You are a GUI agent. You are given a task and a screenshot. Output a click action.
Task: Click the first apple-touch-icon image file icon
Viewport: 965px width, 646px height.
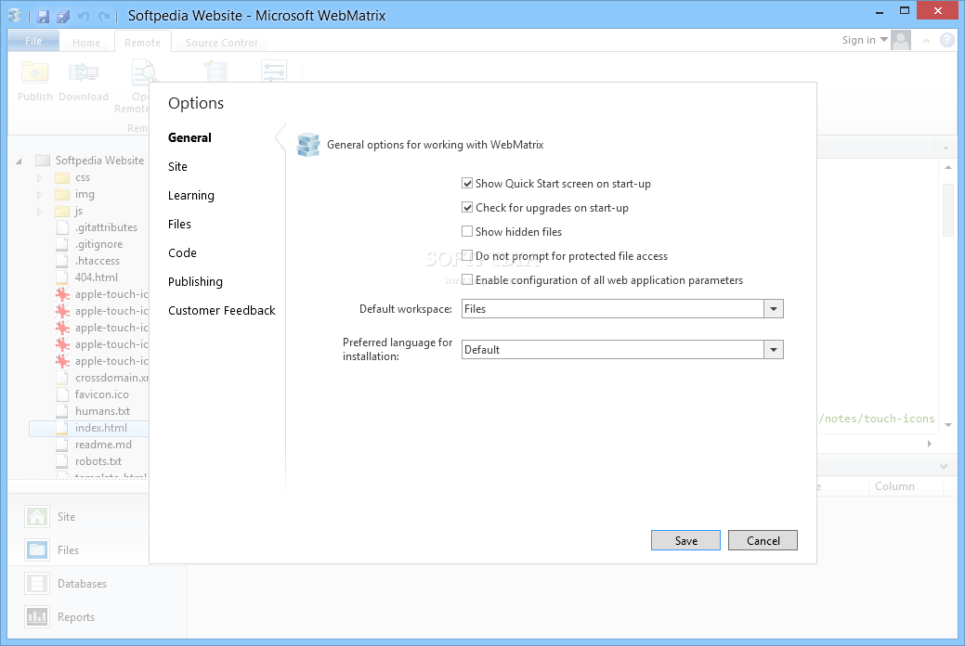62,294
